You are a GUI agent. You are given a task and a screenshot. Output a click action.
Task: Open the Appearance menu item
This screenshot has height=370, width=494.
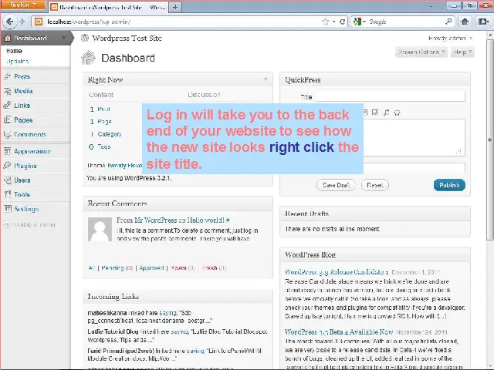tap(32, 151)
